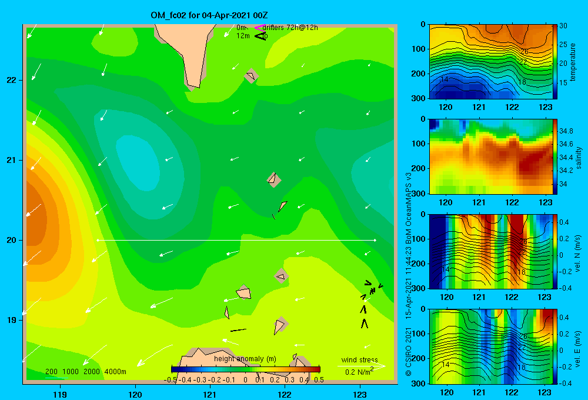Click the '-0.5' value on the height anomaly scale

click(x=171, y=379)
